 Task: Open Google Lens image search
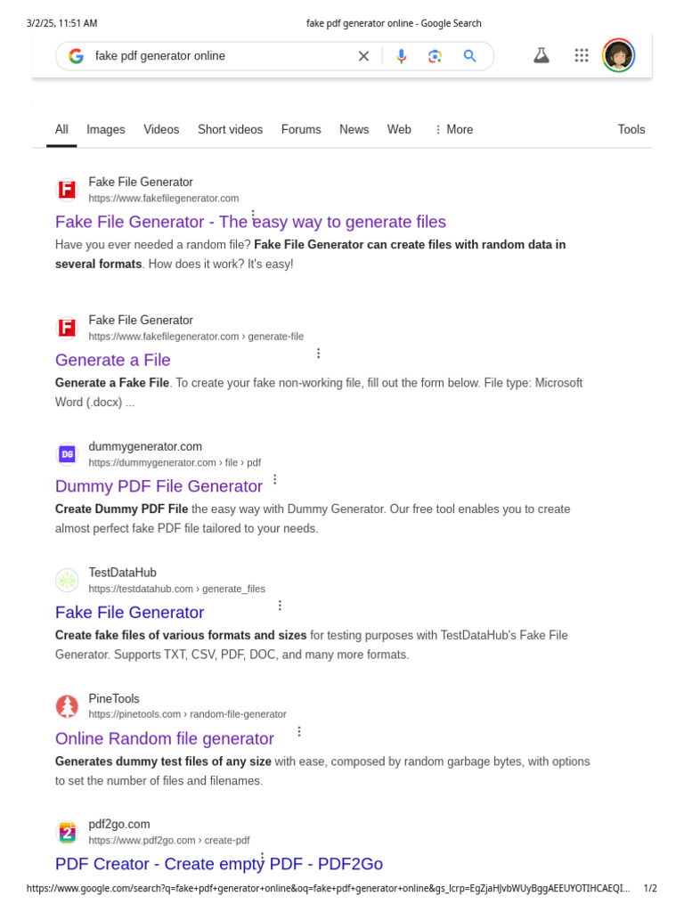coord(435,56)
